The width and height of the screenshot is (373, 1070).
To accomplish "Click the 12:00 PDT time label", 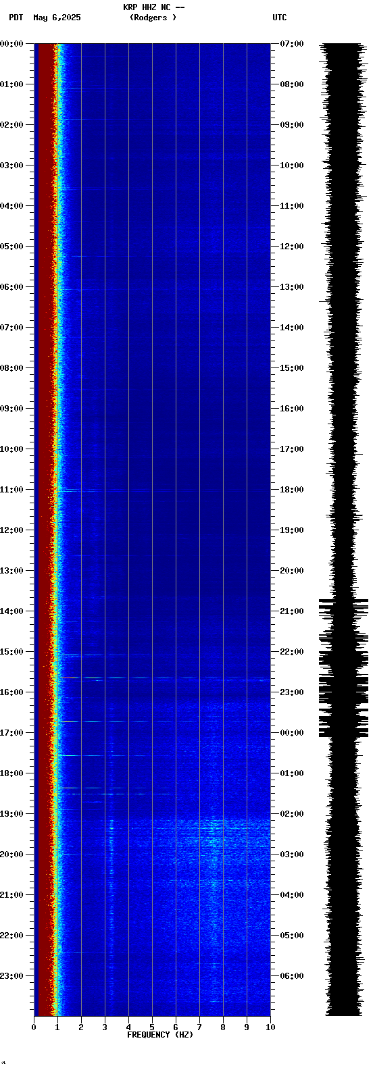I will point(11,530).
